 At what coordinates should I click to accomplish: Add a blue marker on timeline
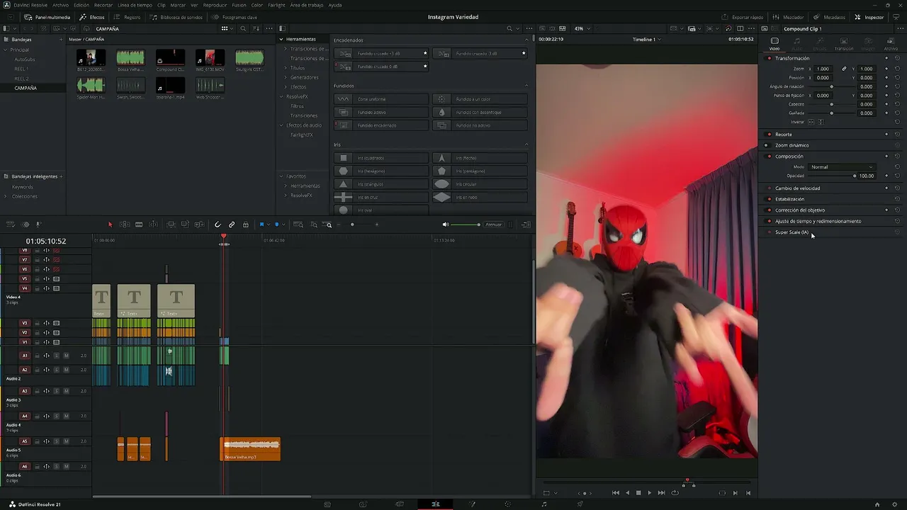click(x=277, y=225)
